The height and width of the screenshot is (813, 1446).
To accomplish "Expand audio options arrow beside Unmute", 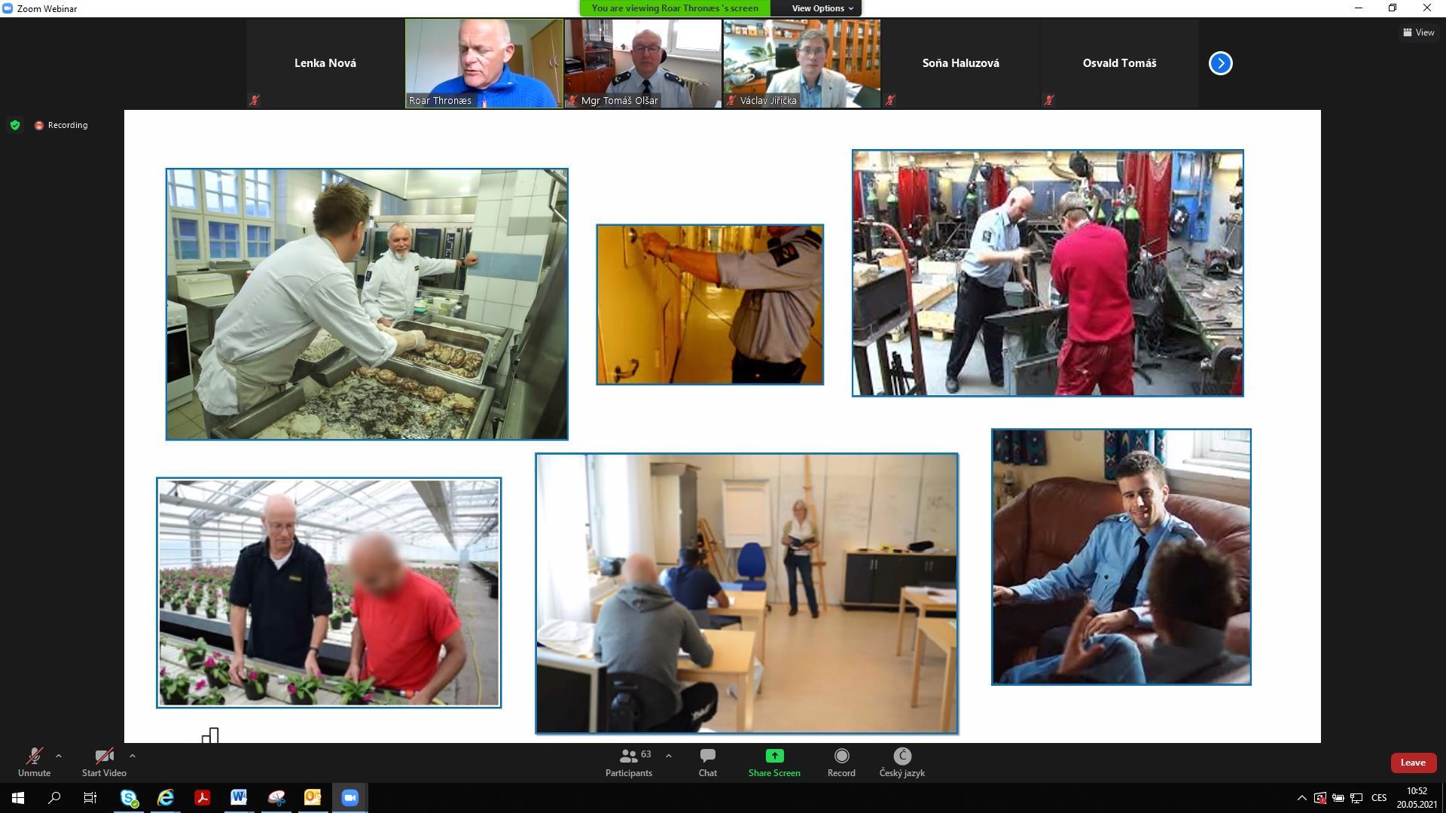I will pyautogui.click(x=59, y=756).
